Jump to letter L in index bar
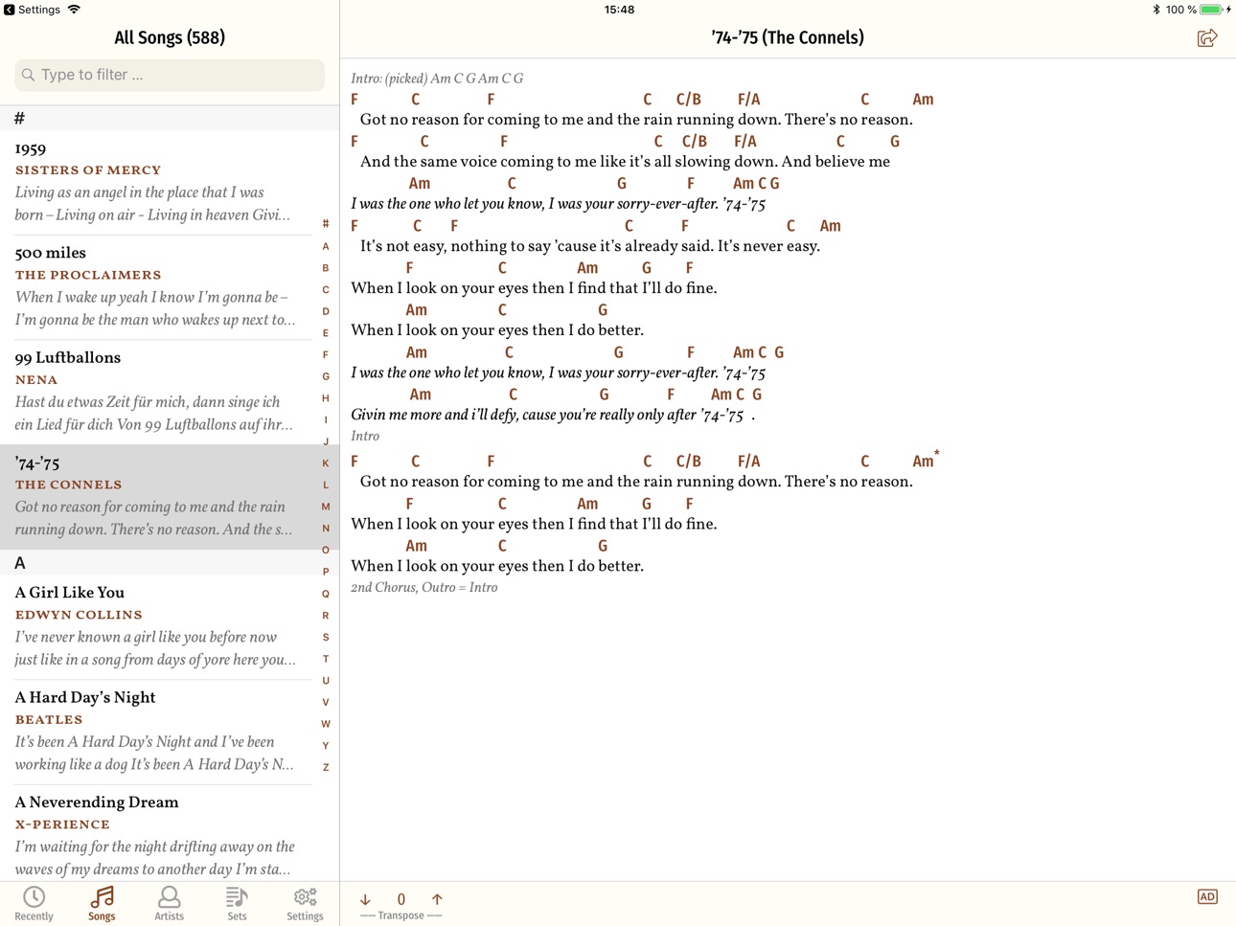 pyautogui.click(x=326, y=485)
